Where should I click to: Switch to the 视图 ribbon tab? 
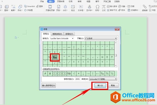pyautogui.click(x=88, y=1)
